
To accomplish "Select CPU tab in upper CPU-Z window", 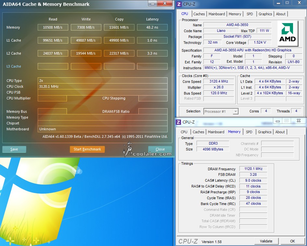I will (x=185, y=14).
